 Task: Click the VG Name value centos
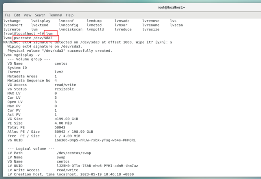(61, 63)
